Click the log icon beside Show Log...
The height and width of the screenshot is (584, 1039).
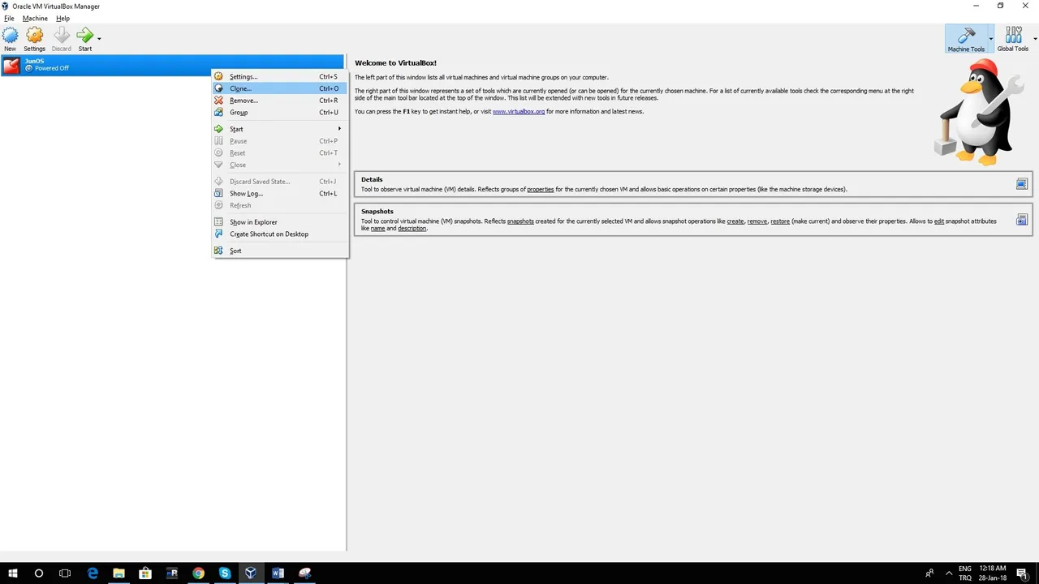pos(218,193)
